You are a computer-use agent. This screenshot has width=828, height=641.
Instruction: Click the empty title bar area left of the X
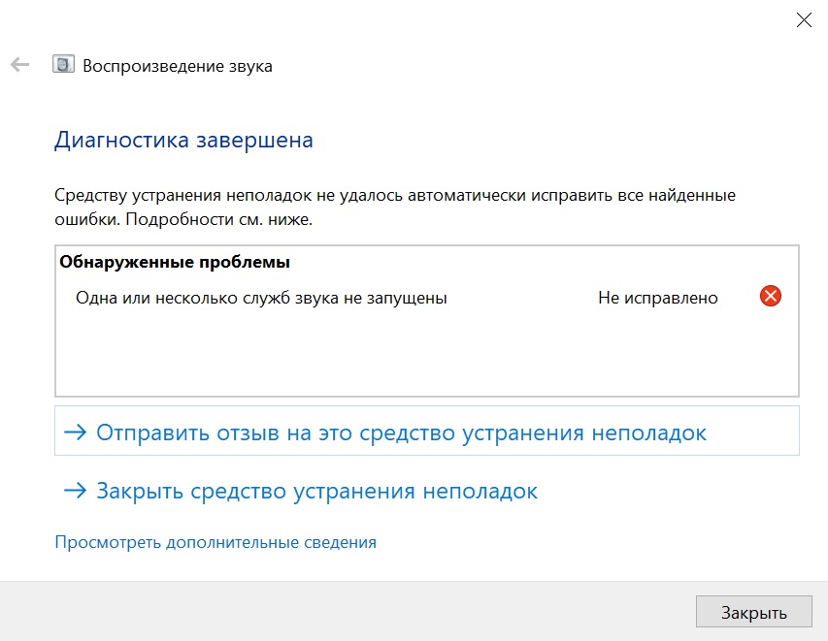[485, 19]
